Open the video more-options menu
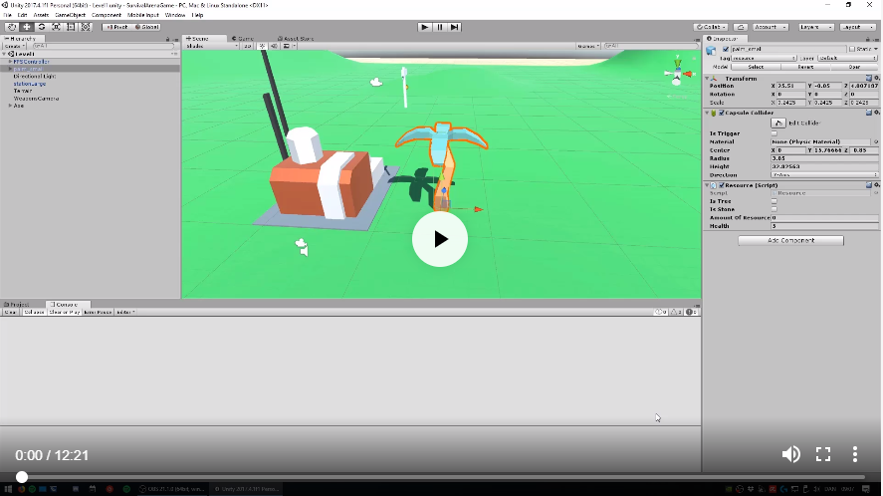This screenshot has height=496, width=883. [x=855, y=454]
